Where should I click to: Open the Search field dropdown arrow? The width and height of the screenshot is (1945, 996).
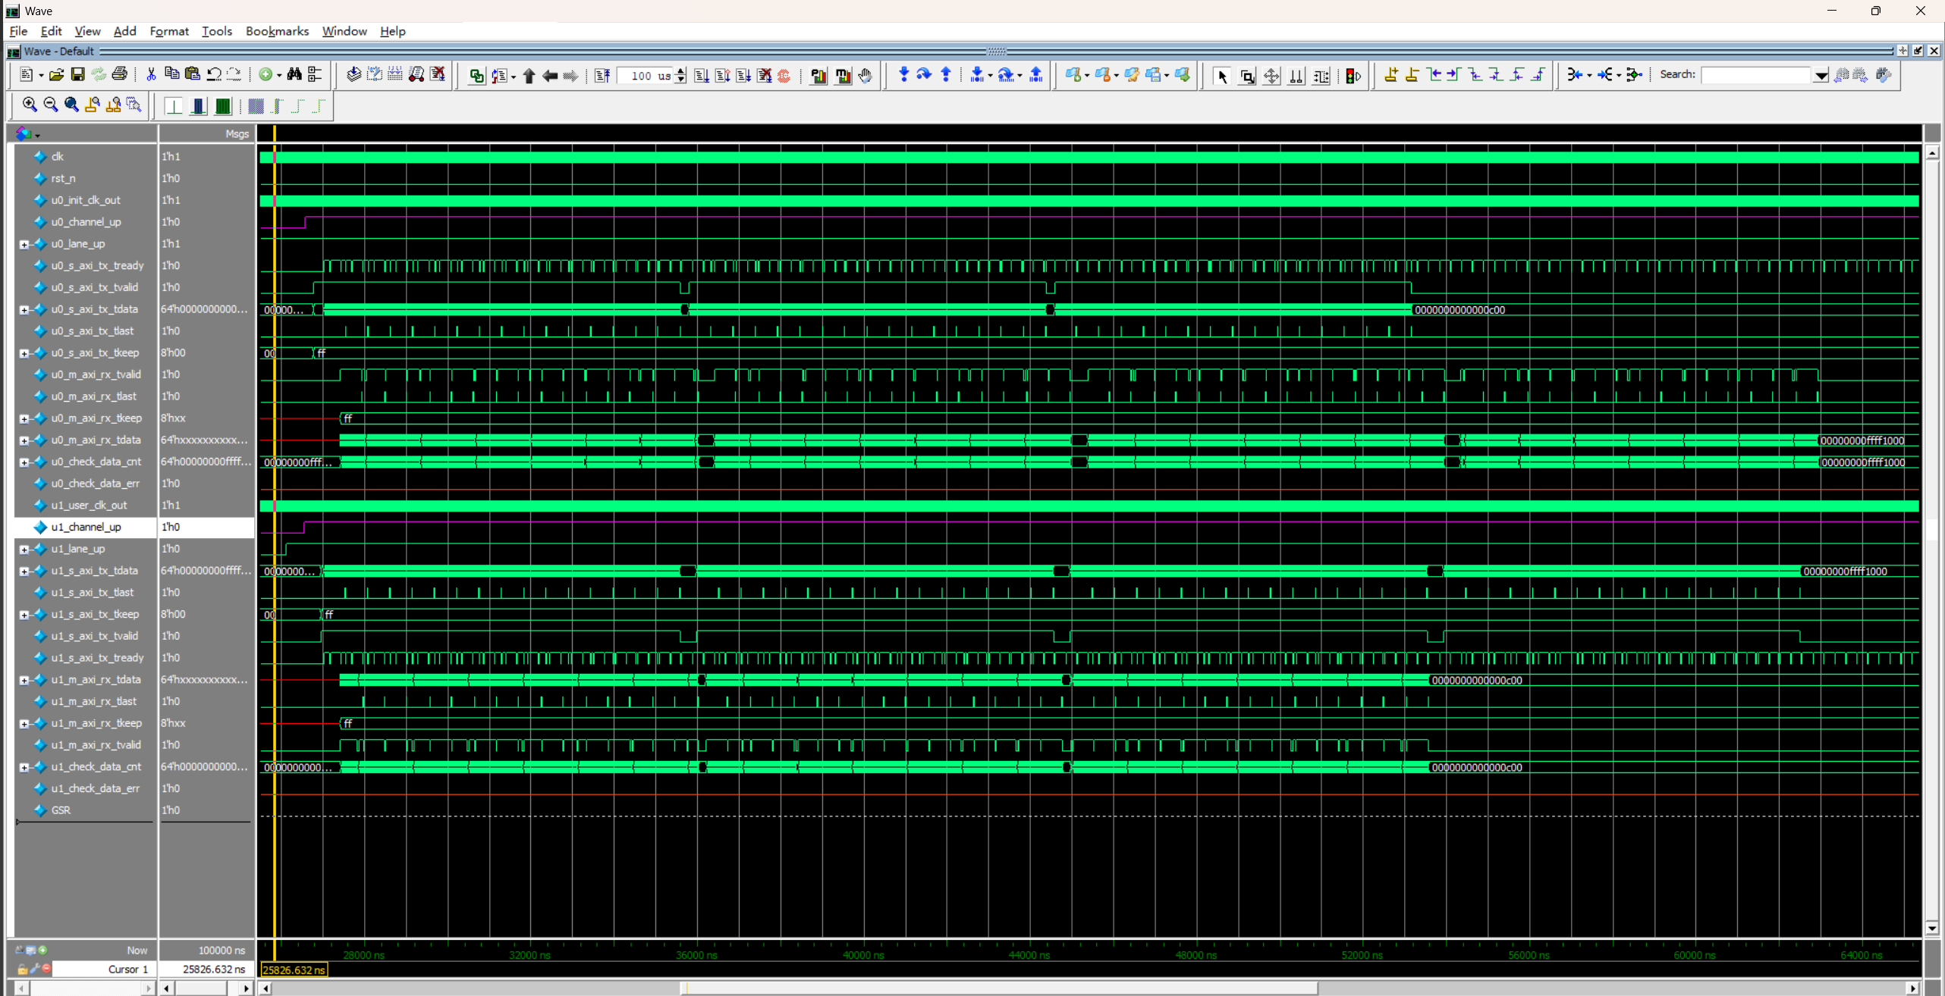click(1821, 76)
